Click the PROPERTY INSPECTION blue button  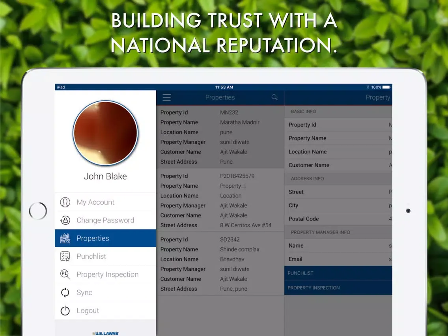click(338, 288)
